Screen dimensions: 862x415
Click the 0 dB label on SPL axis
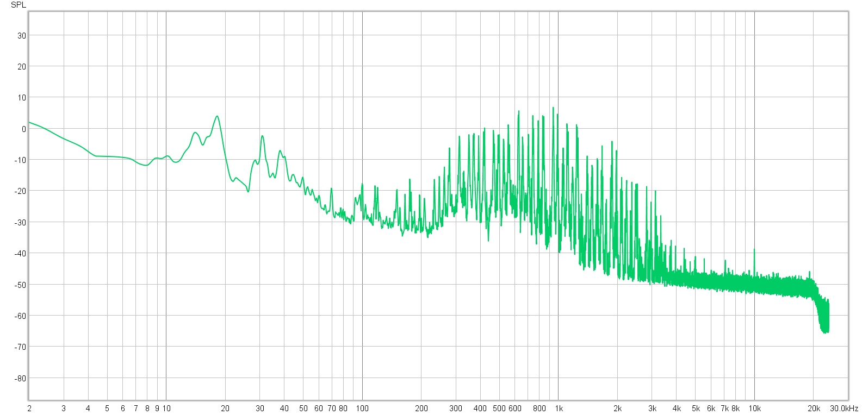pos(24,129)
